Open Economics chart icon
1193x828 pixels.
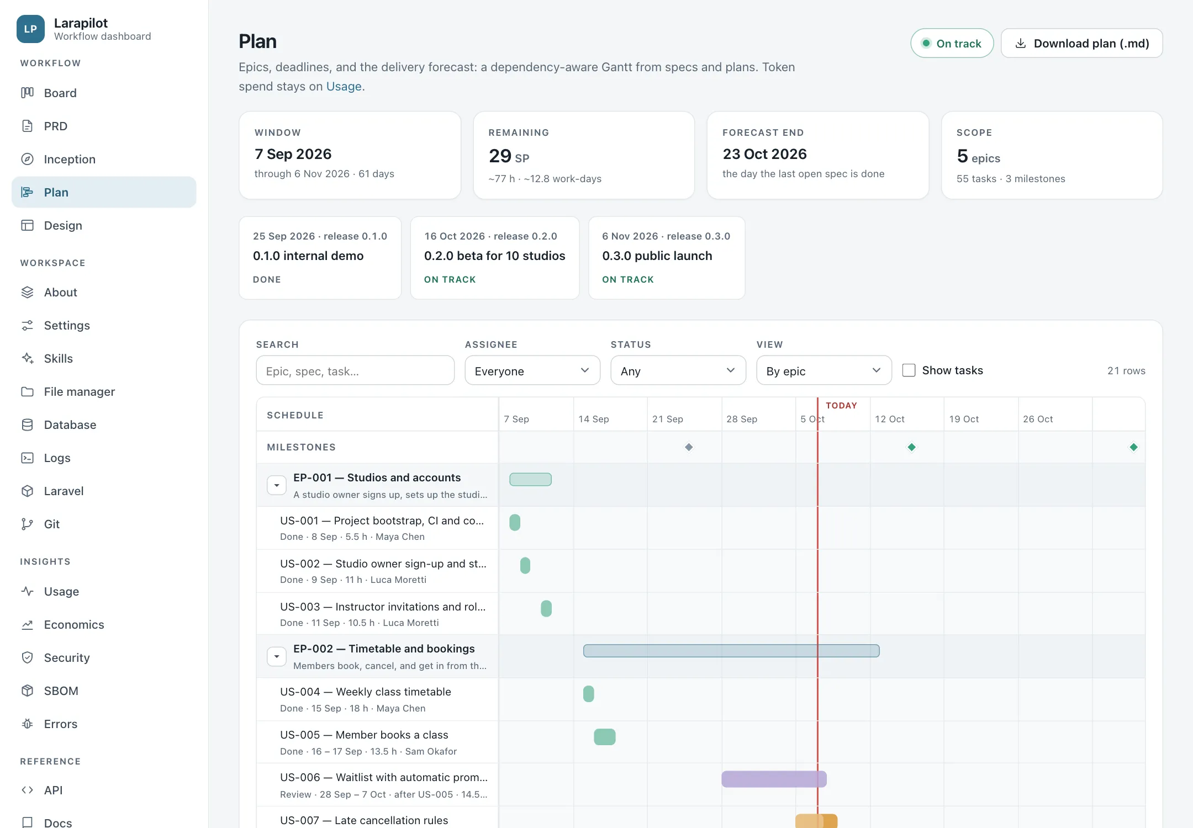coord(27,624)
